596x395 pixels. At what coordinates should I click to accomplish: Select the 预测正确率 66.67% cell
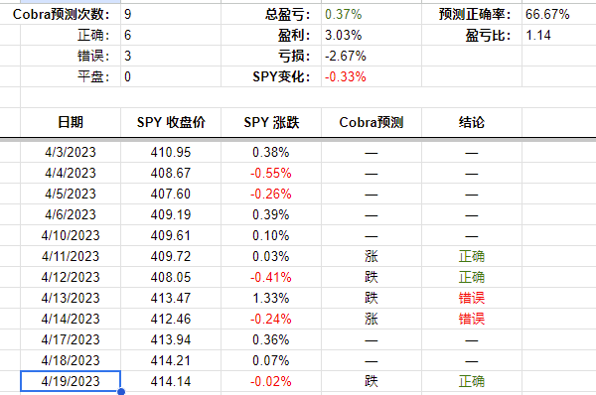coord(558,15)
